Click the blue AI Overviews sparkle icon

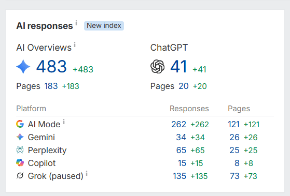[23, 67]
